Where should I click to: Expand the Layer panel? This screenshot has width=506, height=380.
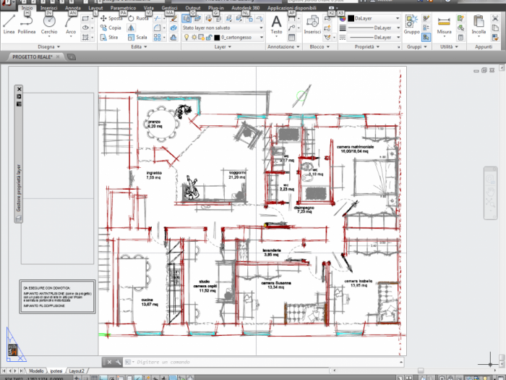[x=223, y=47]
